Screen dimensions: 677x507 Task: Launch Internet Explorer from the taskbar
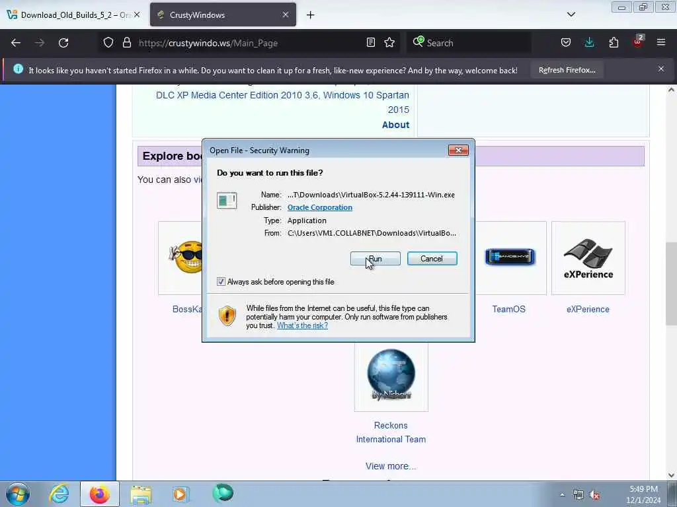[59, 494]
